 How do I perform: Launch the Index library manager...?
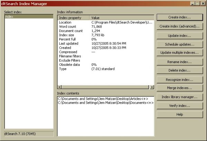(179, 97)
